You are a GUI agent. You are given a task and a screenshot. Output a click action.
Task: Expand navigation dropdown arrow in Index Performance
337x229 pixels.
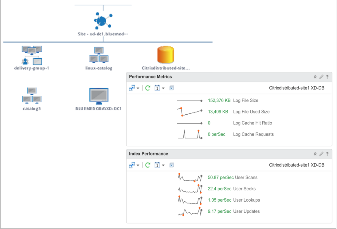[x=138, y=165]
